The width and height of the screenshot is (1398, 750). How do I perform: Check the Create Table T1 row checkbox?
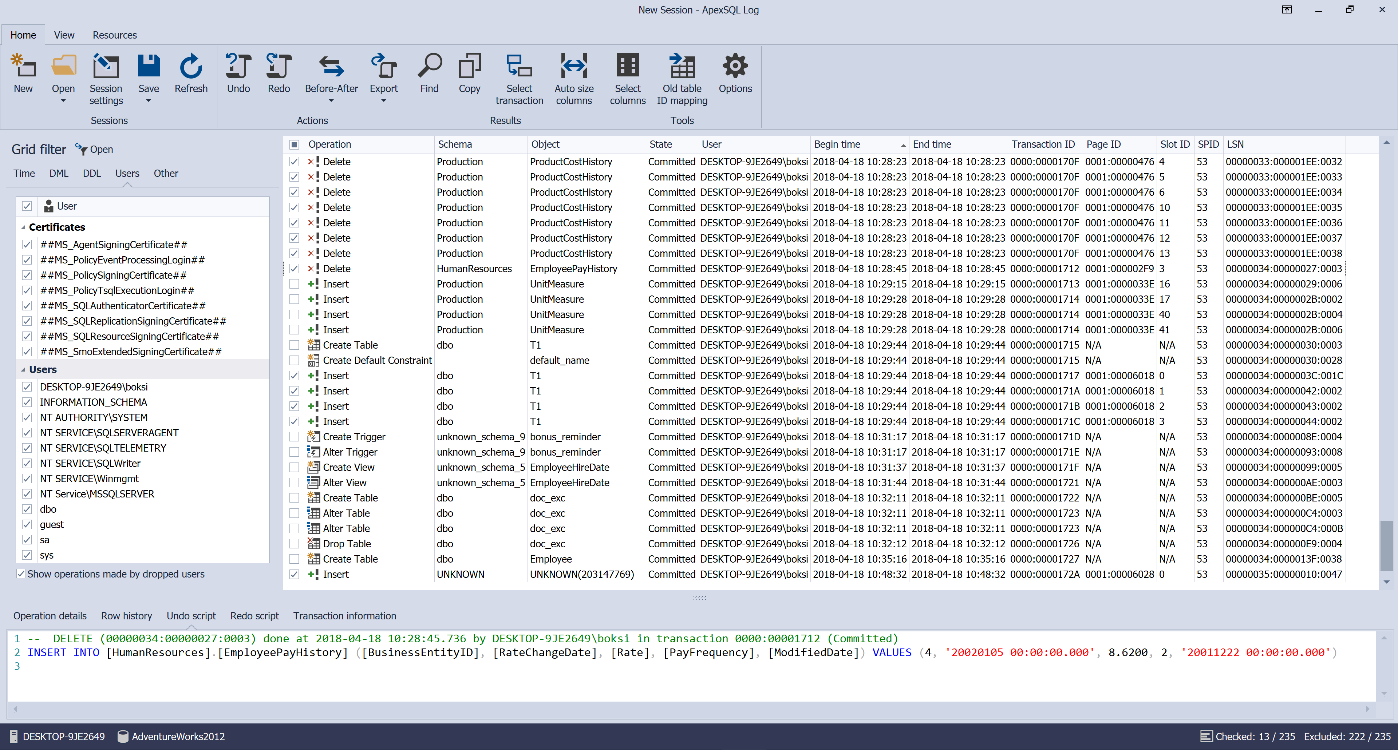[x=293, y=345]
